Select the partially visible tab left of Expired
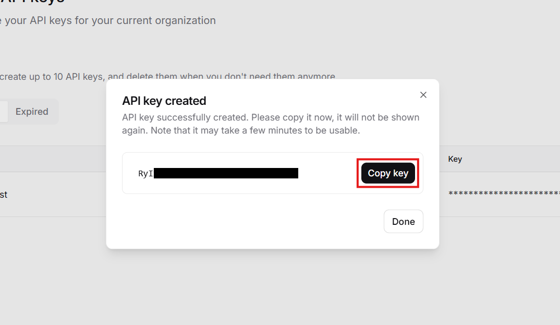This screenshot has width=560, height=325. [x=4, y=112]
